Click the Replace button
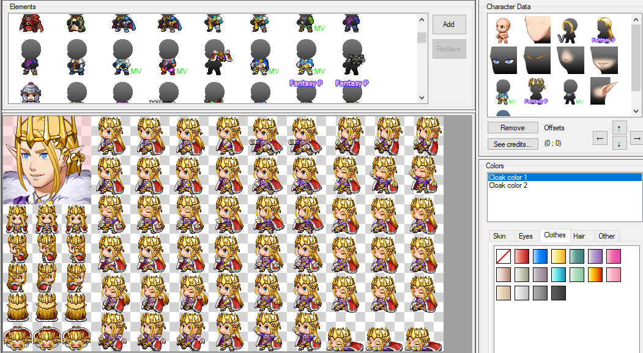Screen dimensions: 643x353 click(x=449, y=49)
